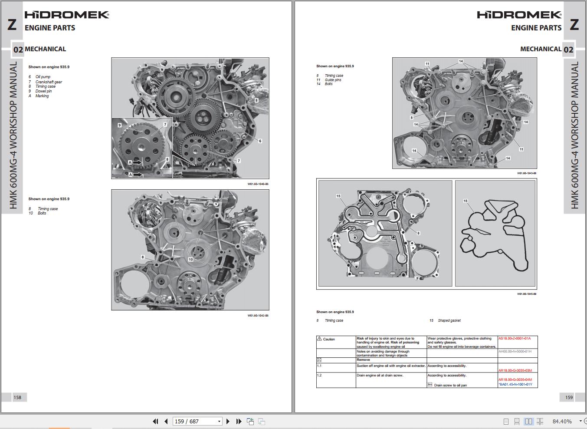Image resolution: width=587 pixels, height=429 pixels.
Task: Click the Caution warning triangle icon
Action: pyautogui.click(x=319, y=339)
